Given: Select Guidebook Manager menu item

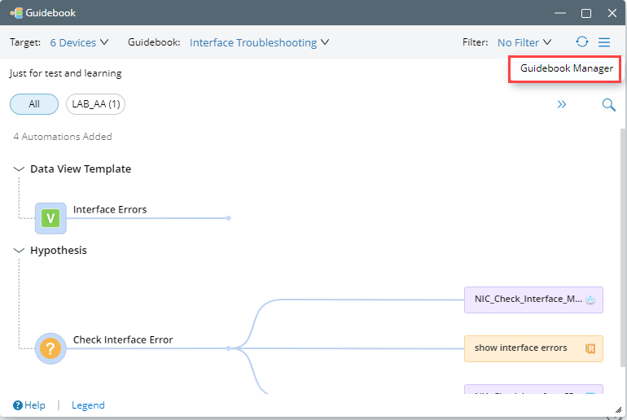Looking at the screenshot, I should (x=566, y=68).
